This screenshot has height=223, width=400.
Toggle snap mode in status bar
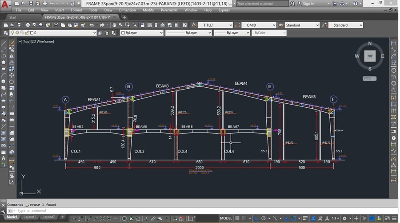point(244,218)
